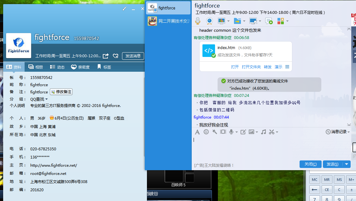Image resolution: width=356 pixels, height=201 pixels.
Task: Click the handwriting input pencil icon
Action: point(243,132)
